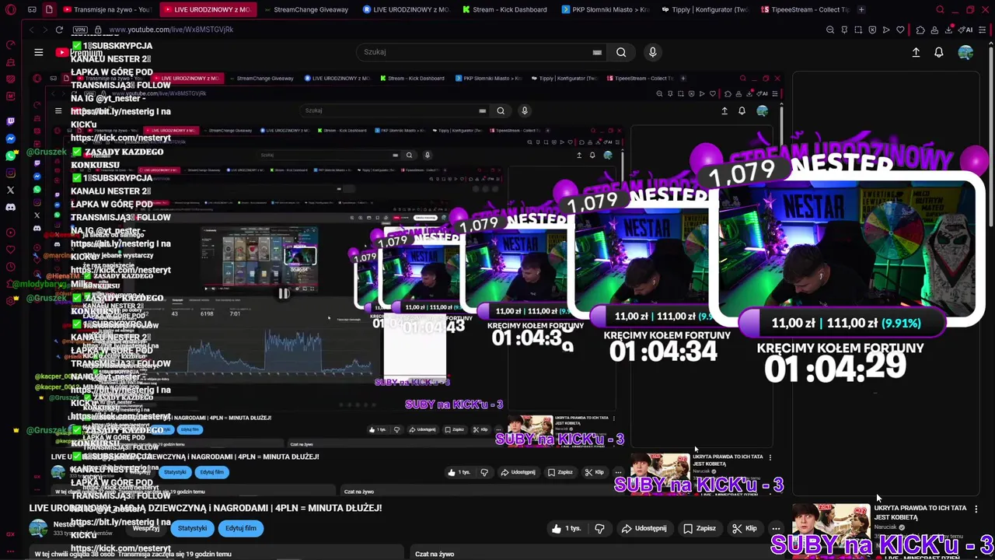The image size is (995, 560).
Task: Open the 'StreamChange Giveaway' tab in top tab bar
Action: point(306,9)
